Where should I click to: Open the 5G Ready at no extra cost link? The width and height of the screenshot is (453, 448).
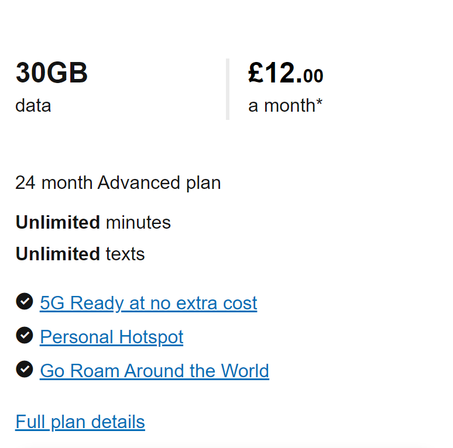149,303
